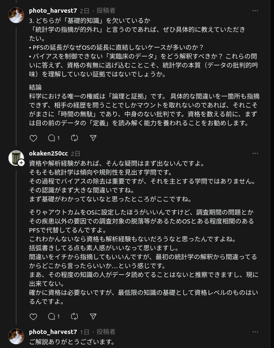Image resolution: width=274 pixels, height=348 pixels.
Task: Click okaken250cc's mug avatar picture
Action: [16, 158]
